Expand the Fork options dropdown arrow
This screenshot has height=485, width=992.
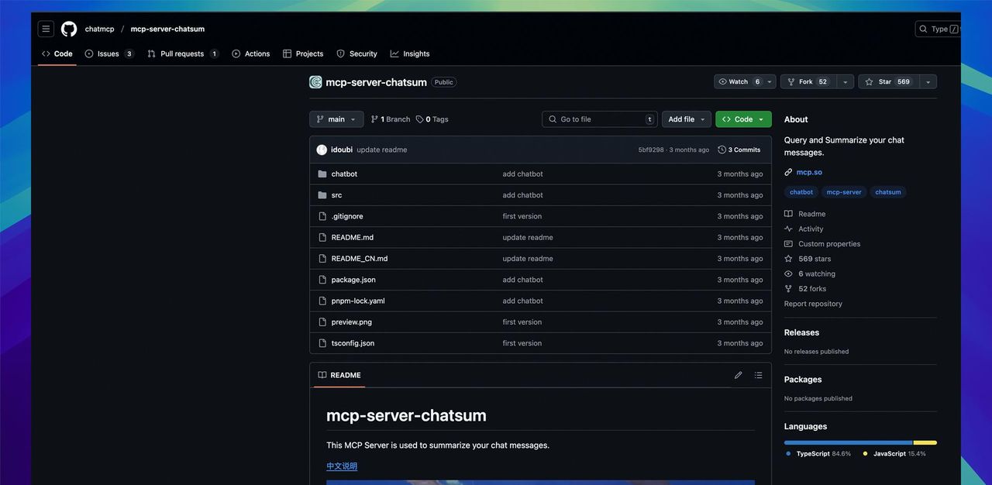tap(845, 82)
